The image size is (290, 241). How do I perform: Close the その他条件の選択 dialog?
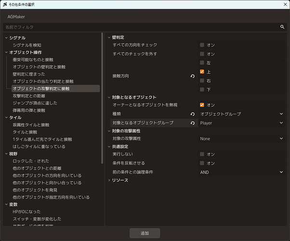(x=285, y=4)
